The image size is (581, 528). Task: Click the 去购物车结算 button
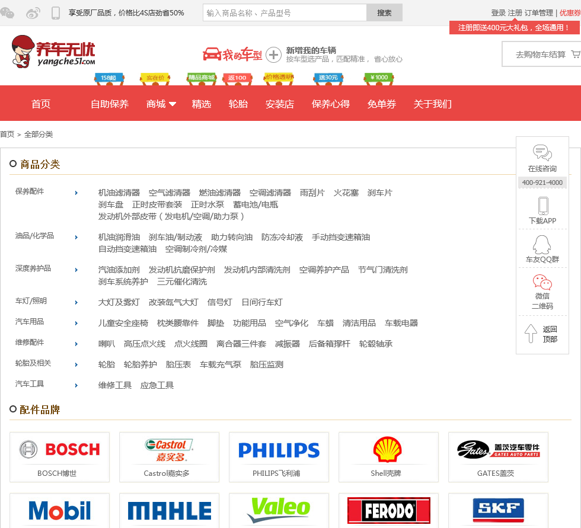541,55
